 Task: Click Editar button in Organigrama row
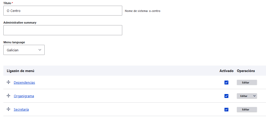click(x=244, y=96)
